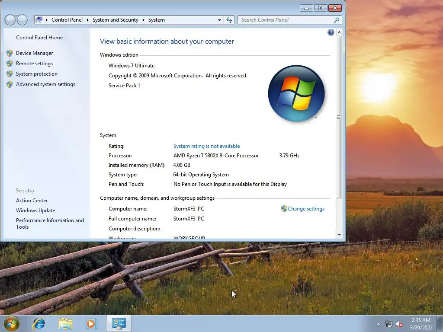Viewport: 443px width, 332px height.
Task: Click the search magnifier icon
Action: click(x=337, y=20)
